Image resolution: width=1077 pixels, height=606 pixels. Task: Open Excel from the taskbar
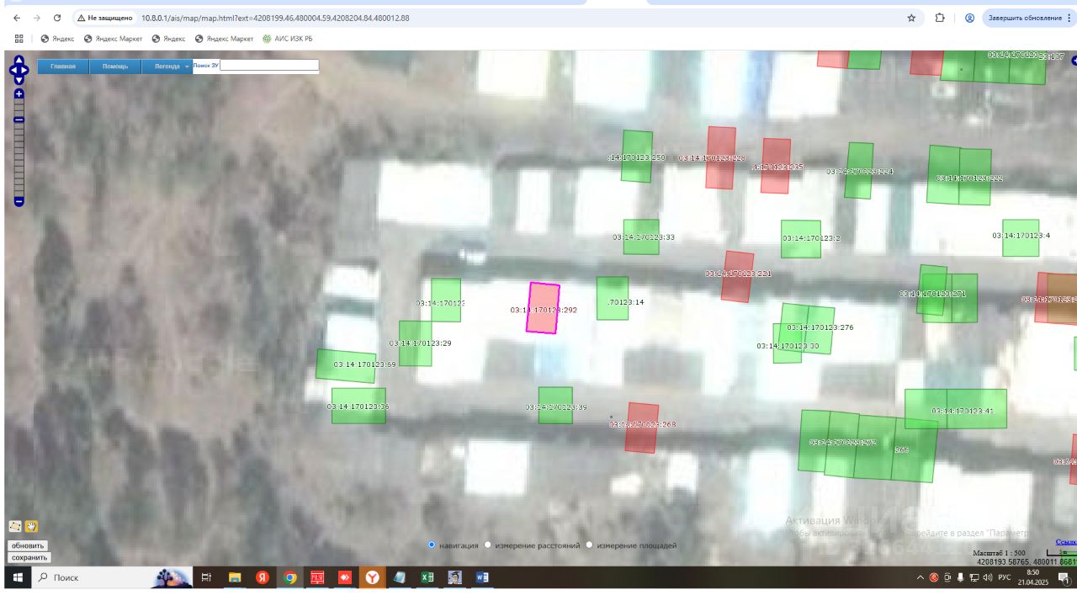[x=427, y=577]
